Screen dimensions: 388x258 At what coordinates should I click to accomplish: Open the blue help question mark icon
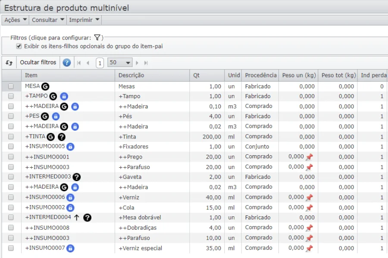point(66,63)
